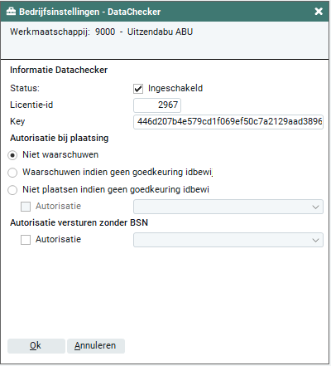This screenshot has height=366, width=331.
Task: Click the chevron arrow of BSN combo box
Action: pyautogui.click(x=315, y=240)
